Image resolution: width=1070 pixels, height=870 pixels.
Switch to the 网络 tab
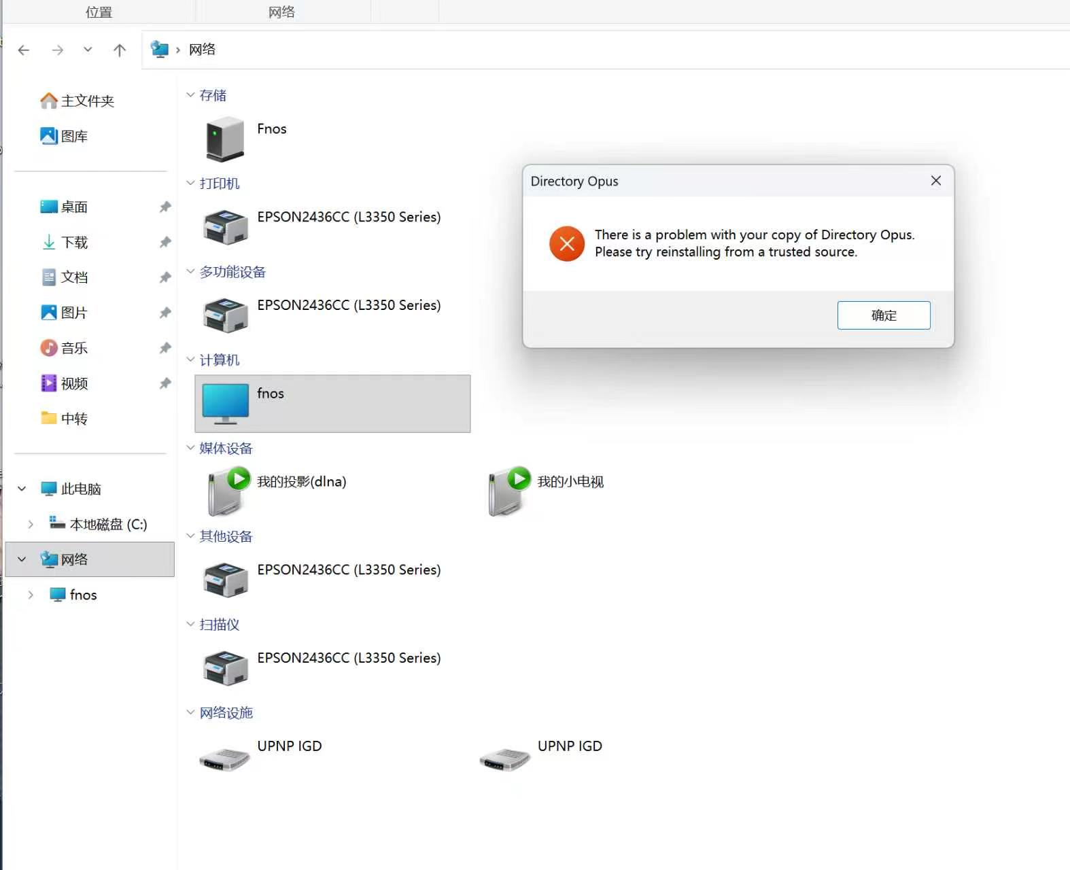281,12
